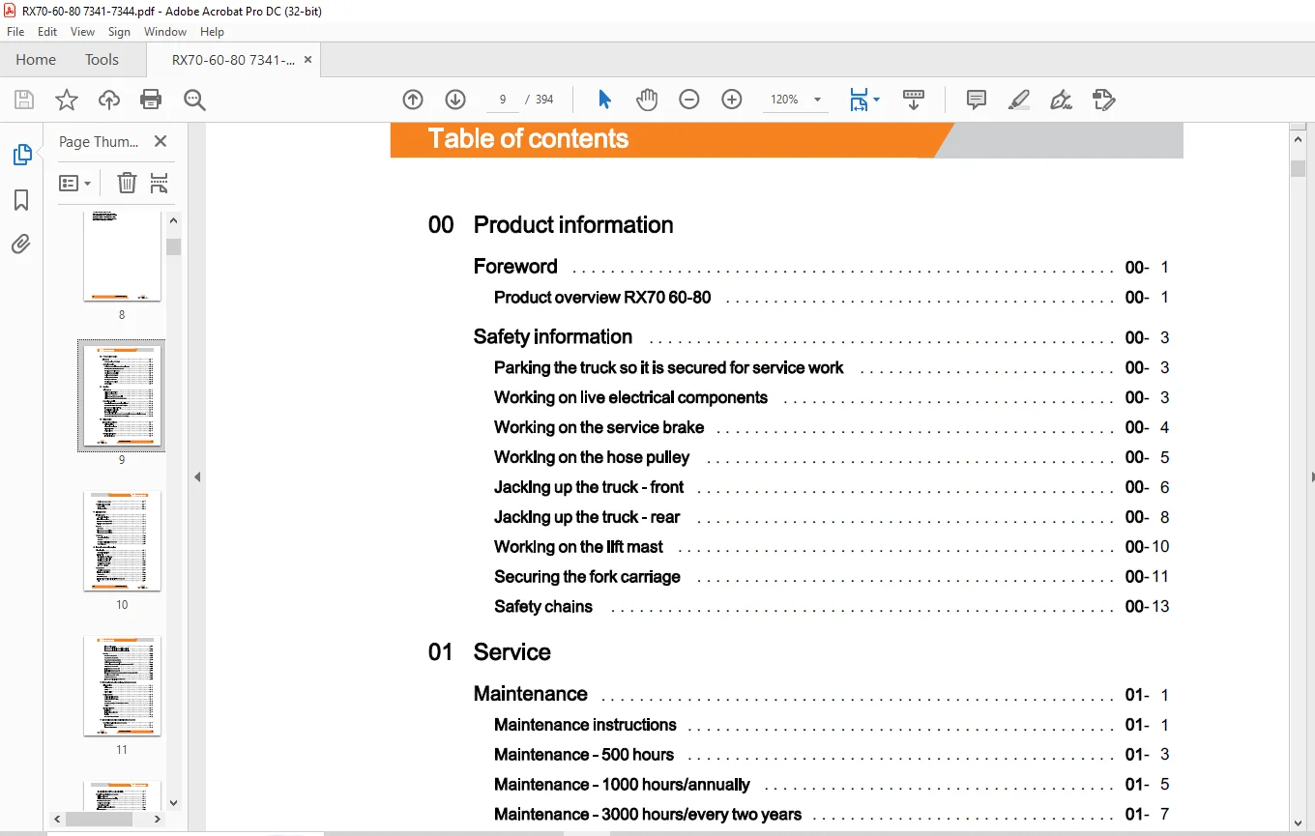This screenshot has height=836, width=1315.
Task: Click Working on the hose pulley entry
Action: pos(592,457)
